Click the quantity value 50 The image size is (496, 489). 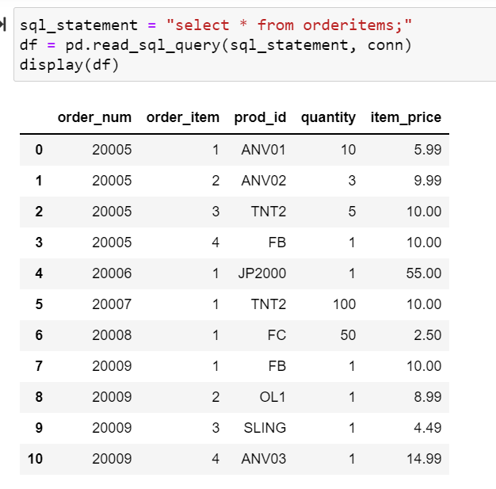(349, 335)
